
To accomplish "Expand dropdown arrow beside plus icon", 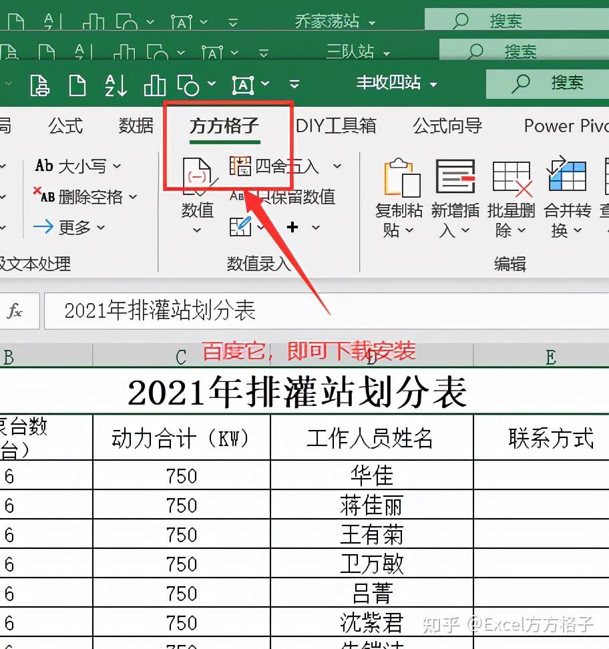I will (316, 227).
